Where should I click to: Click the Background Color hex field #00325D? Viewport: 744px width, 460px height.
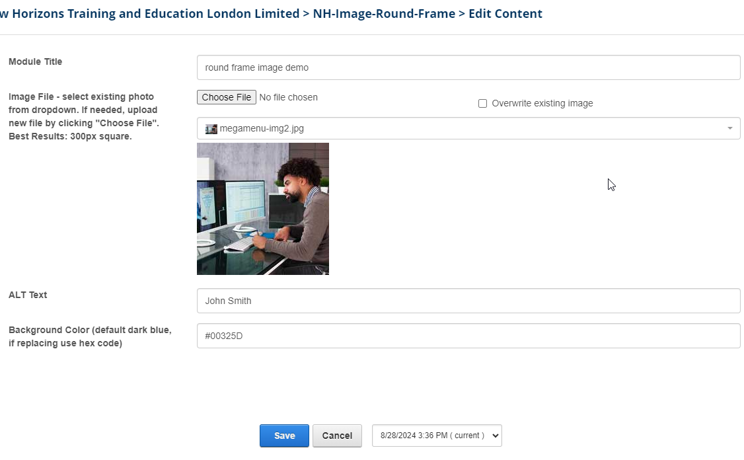(468, 336)
